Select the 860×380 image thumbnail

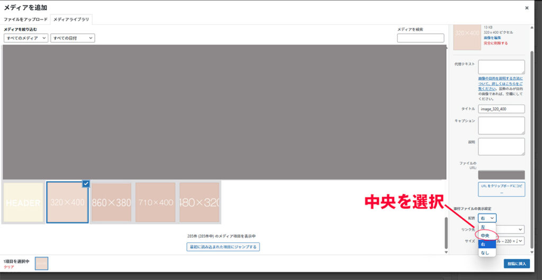tap(111, 202)
